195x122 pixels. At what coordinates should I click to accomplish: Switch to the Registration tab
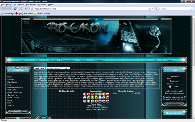coord(53,68)
